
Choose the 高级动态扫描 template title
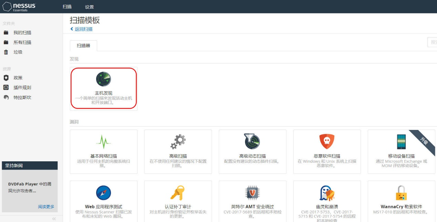(253, 156)
